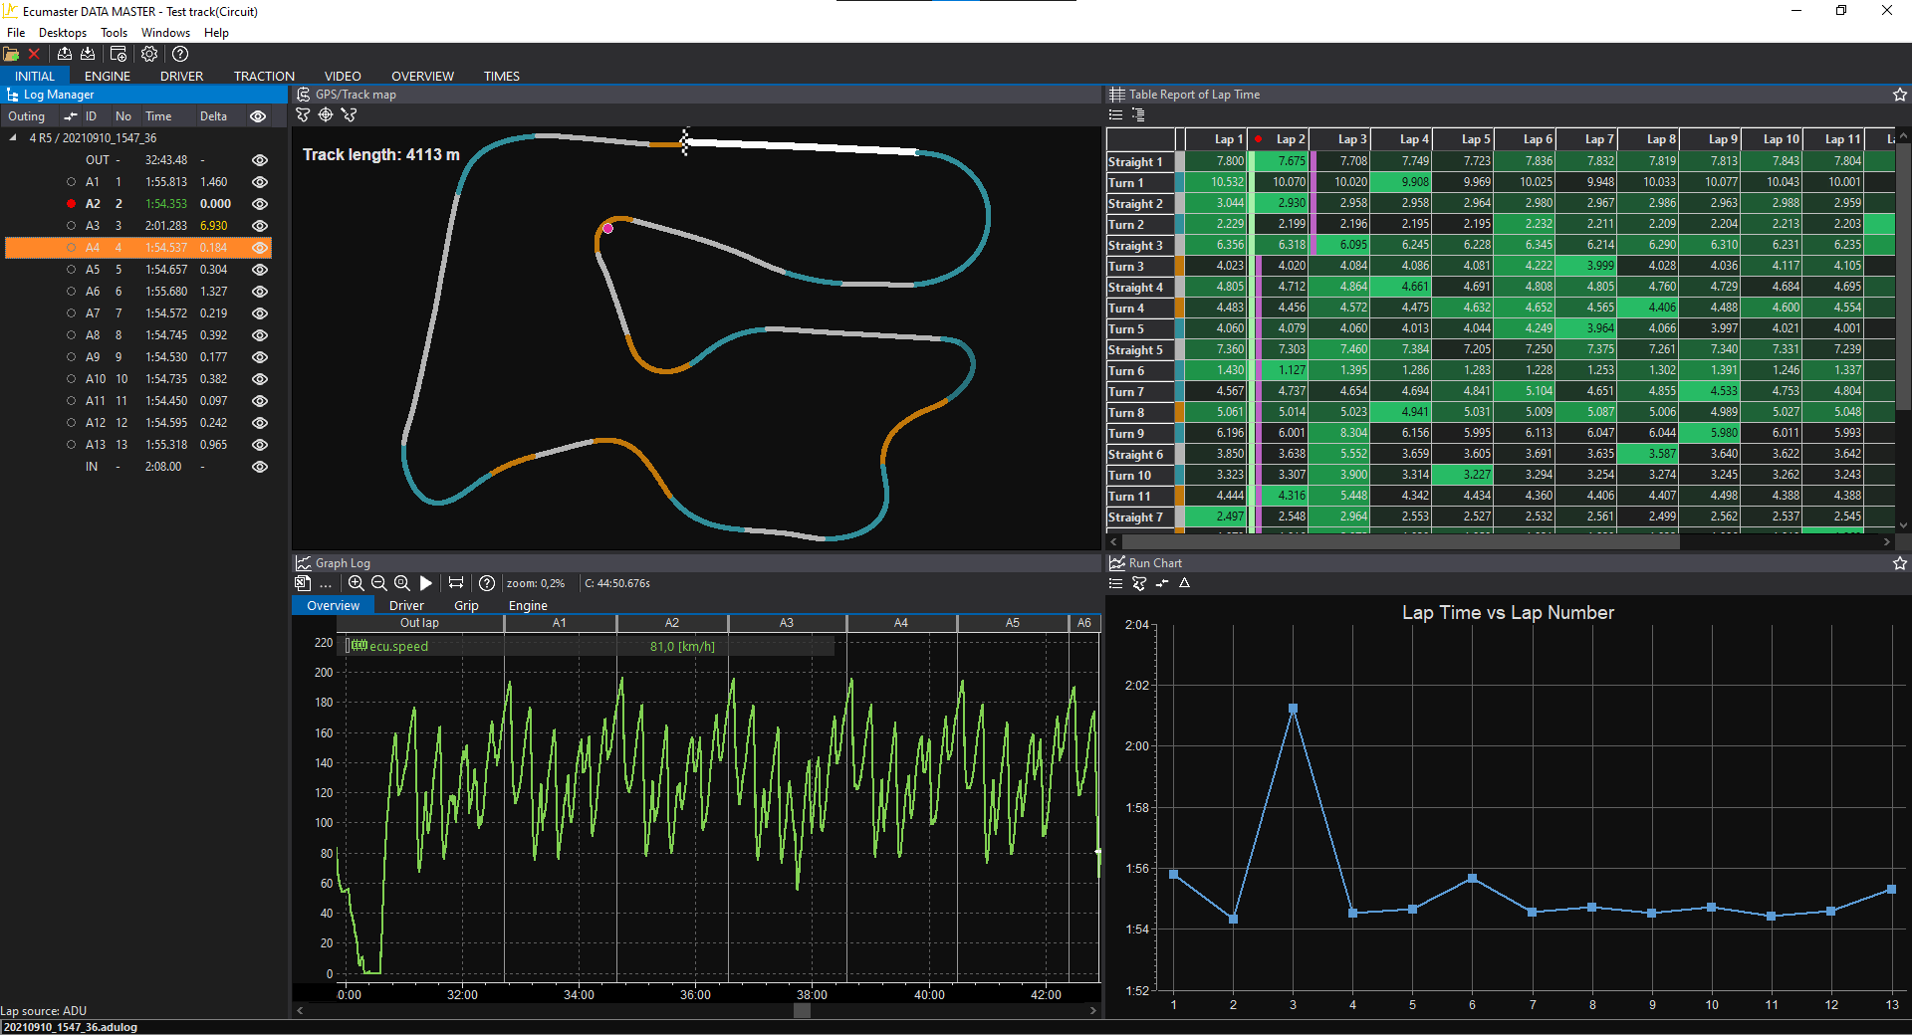The image size is (1912, 1035).
Task: Open the File menu
Action: [x=16, y=33]
